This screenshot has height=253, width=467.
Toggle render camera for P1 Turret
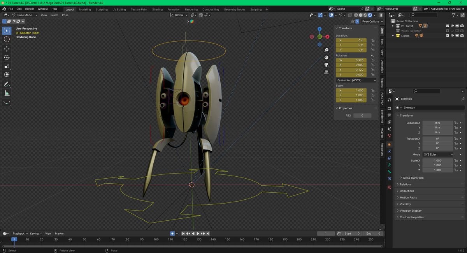tap(462, 26)
